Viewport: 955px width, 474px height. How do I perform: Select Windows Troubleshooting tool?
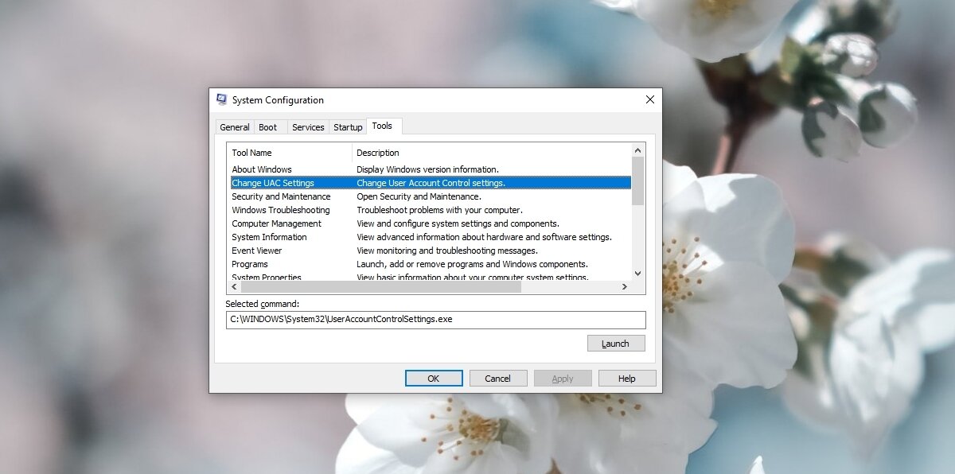point(431,210)
